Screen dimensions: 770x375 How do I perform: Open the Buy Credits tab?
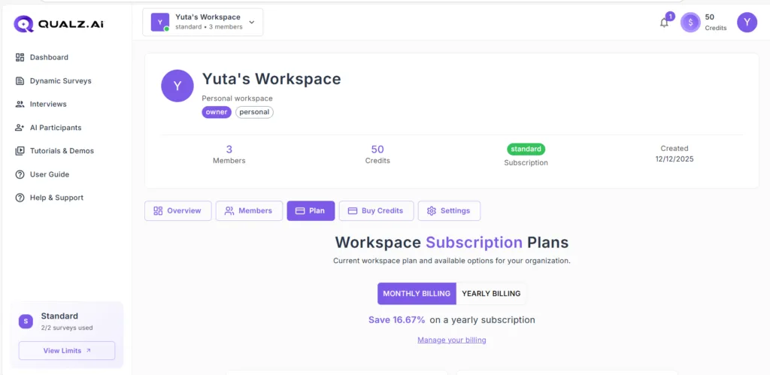(375, 211)
